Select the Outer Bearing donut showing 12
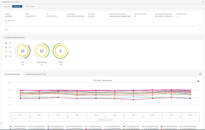Image resolution: width=205 pixels, height=130 pixels. [42, 51]
